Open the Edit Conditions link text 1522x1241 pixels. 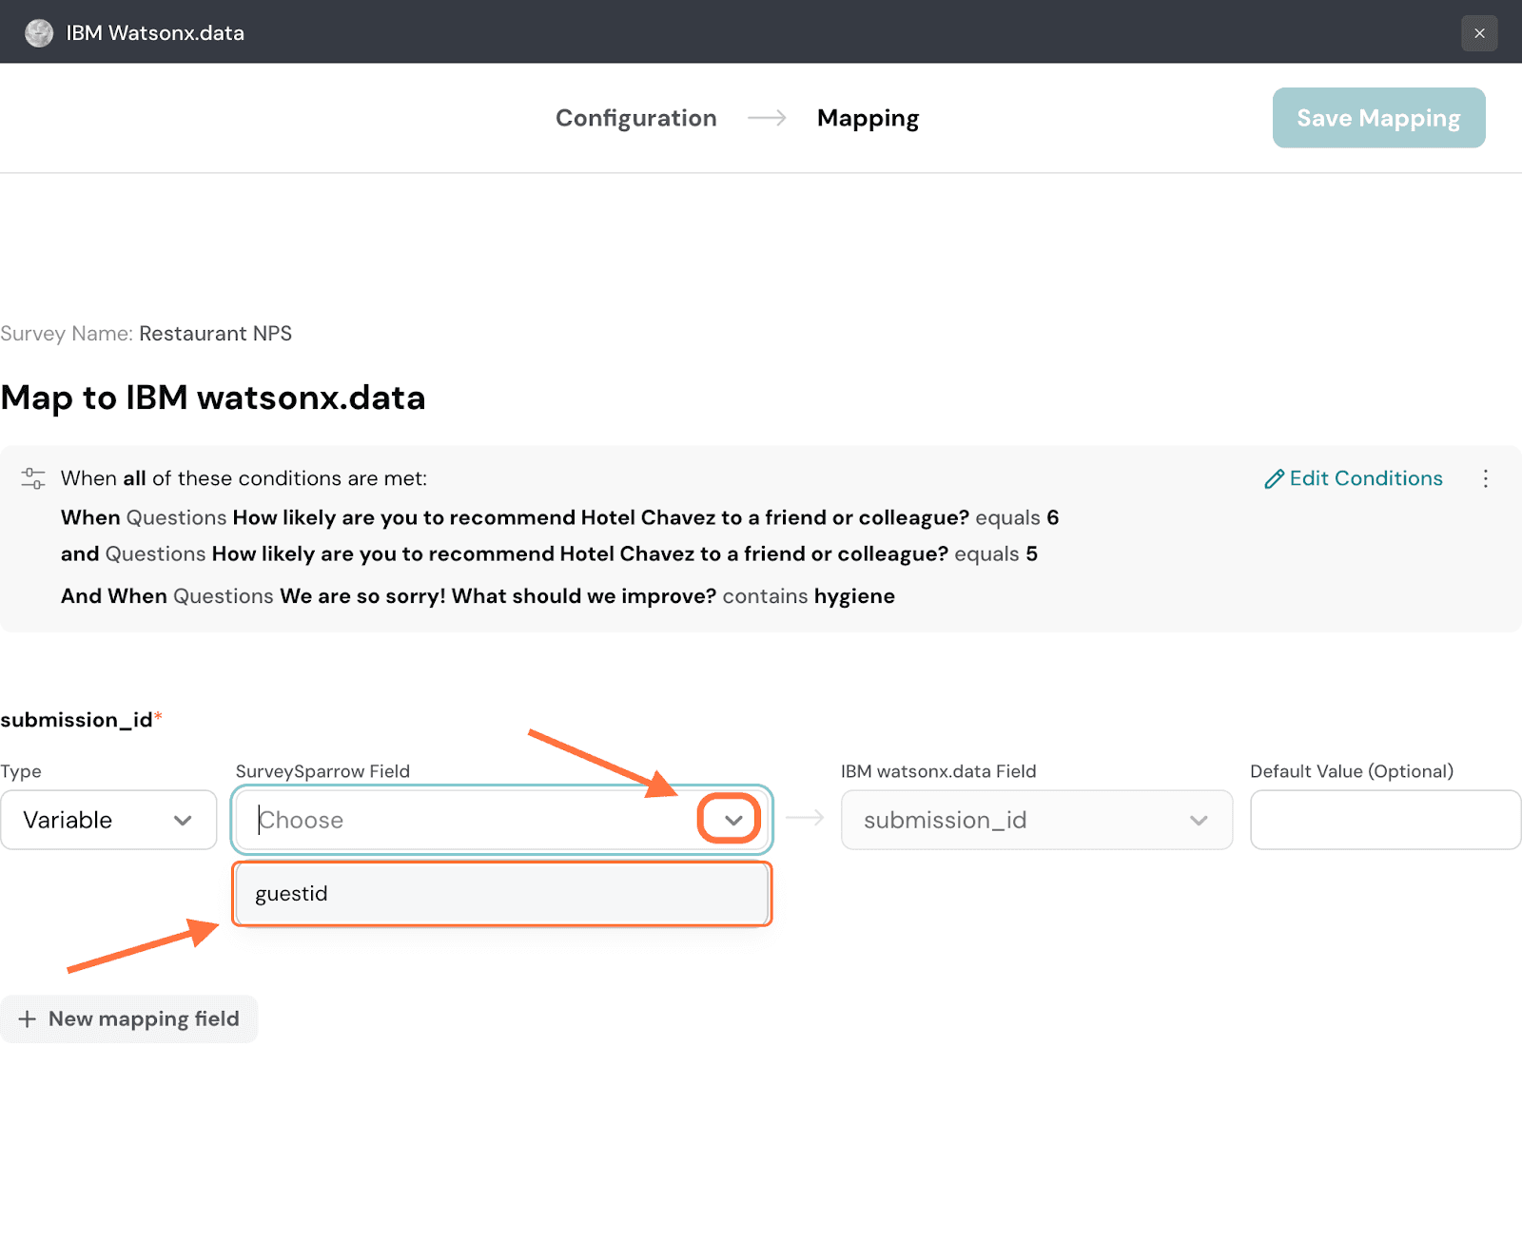1365,478
